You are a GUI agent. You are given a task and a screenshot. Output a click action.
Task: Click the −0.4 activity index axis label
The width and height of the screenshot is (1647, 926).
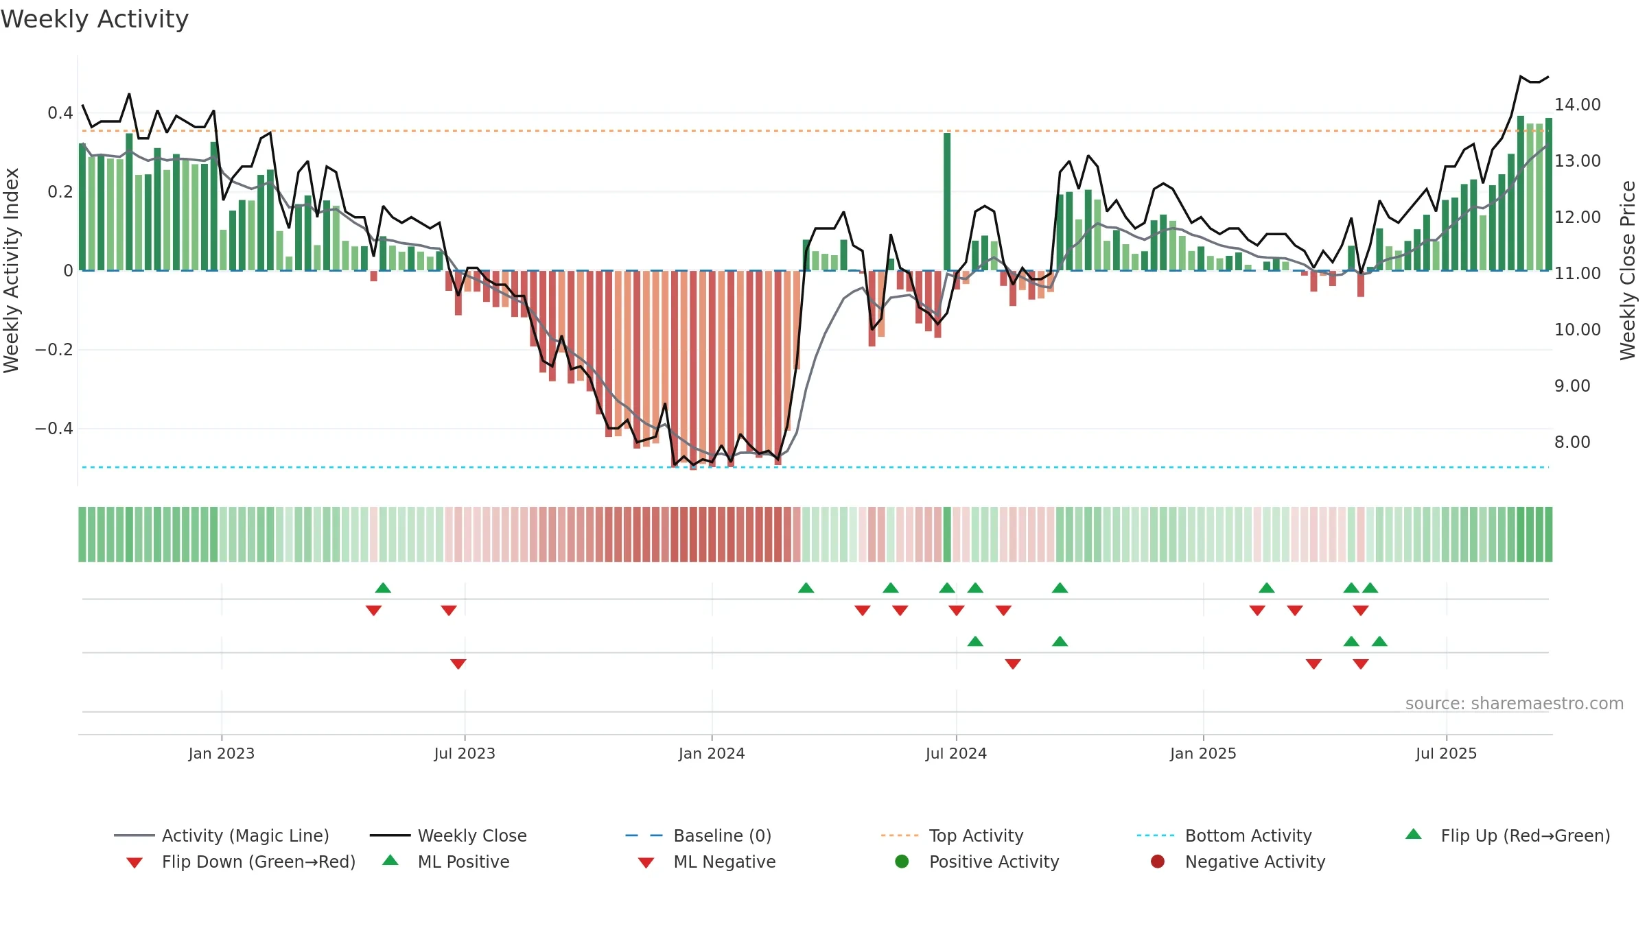point(54,429)
